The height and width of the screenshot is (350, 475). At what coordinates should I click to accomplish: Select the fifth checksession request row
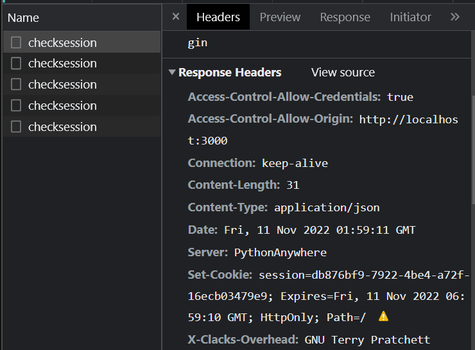82,127
